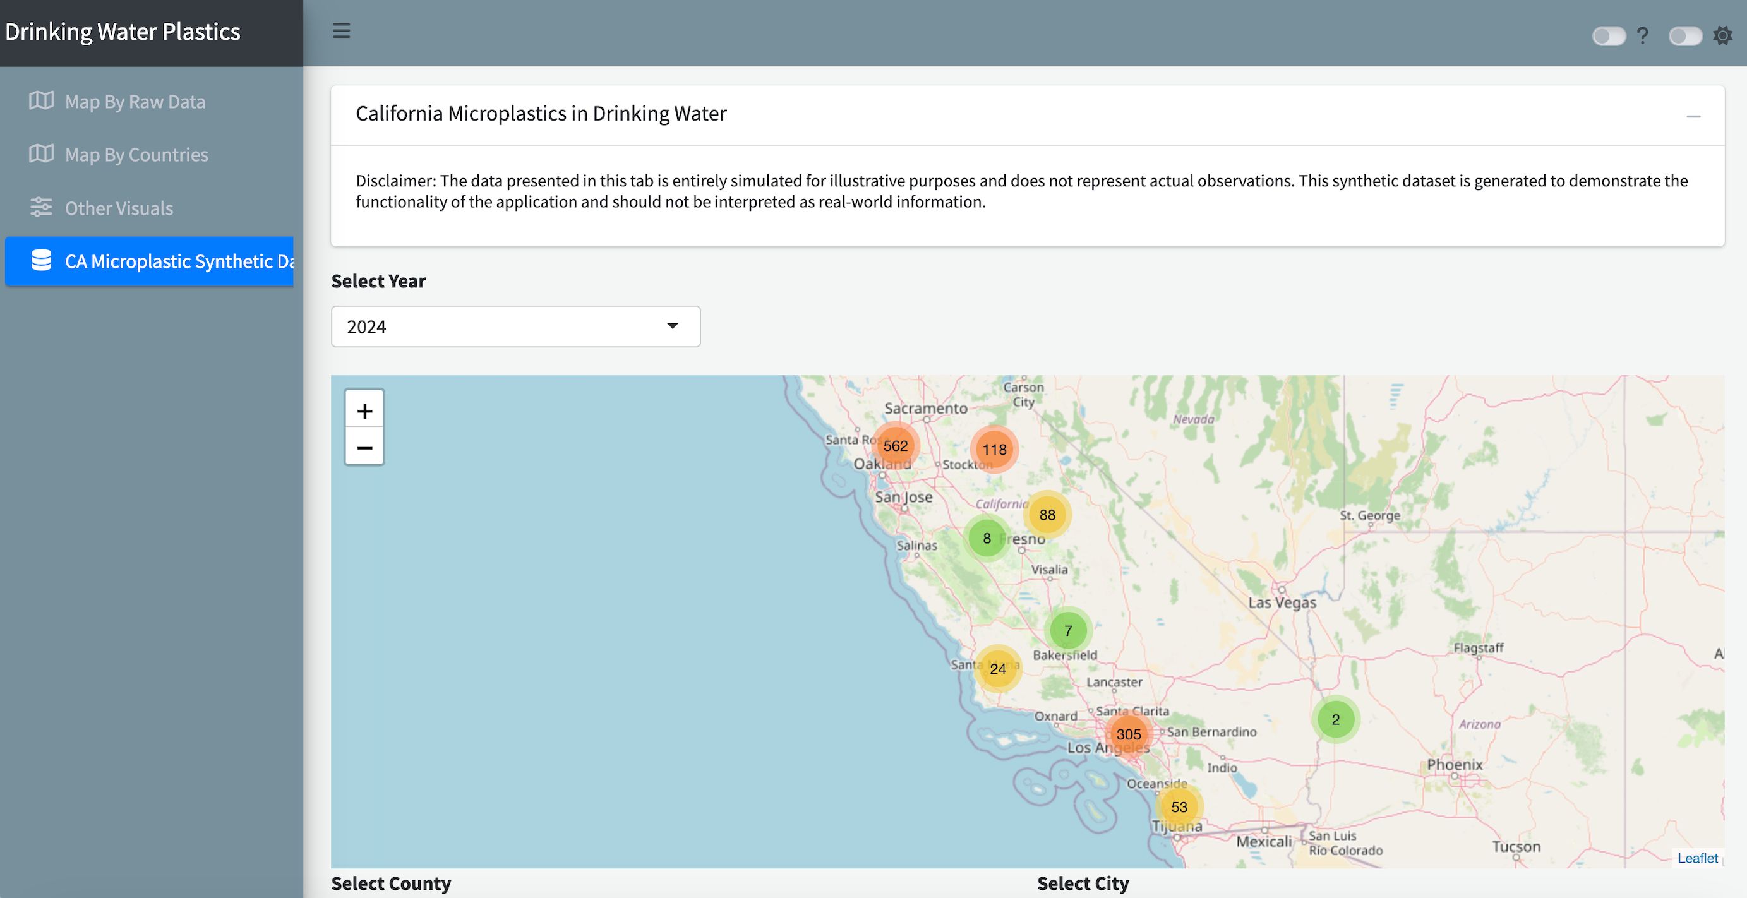Click the sliders icon beside Other Visuals
Screen dimensions: 1747x898
pyautogui.click(x=41, y=207)
